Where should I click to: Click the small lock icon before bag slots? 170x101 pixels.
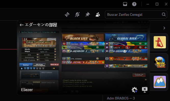22,68
